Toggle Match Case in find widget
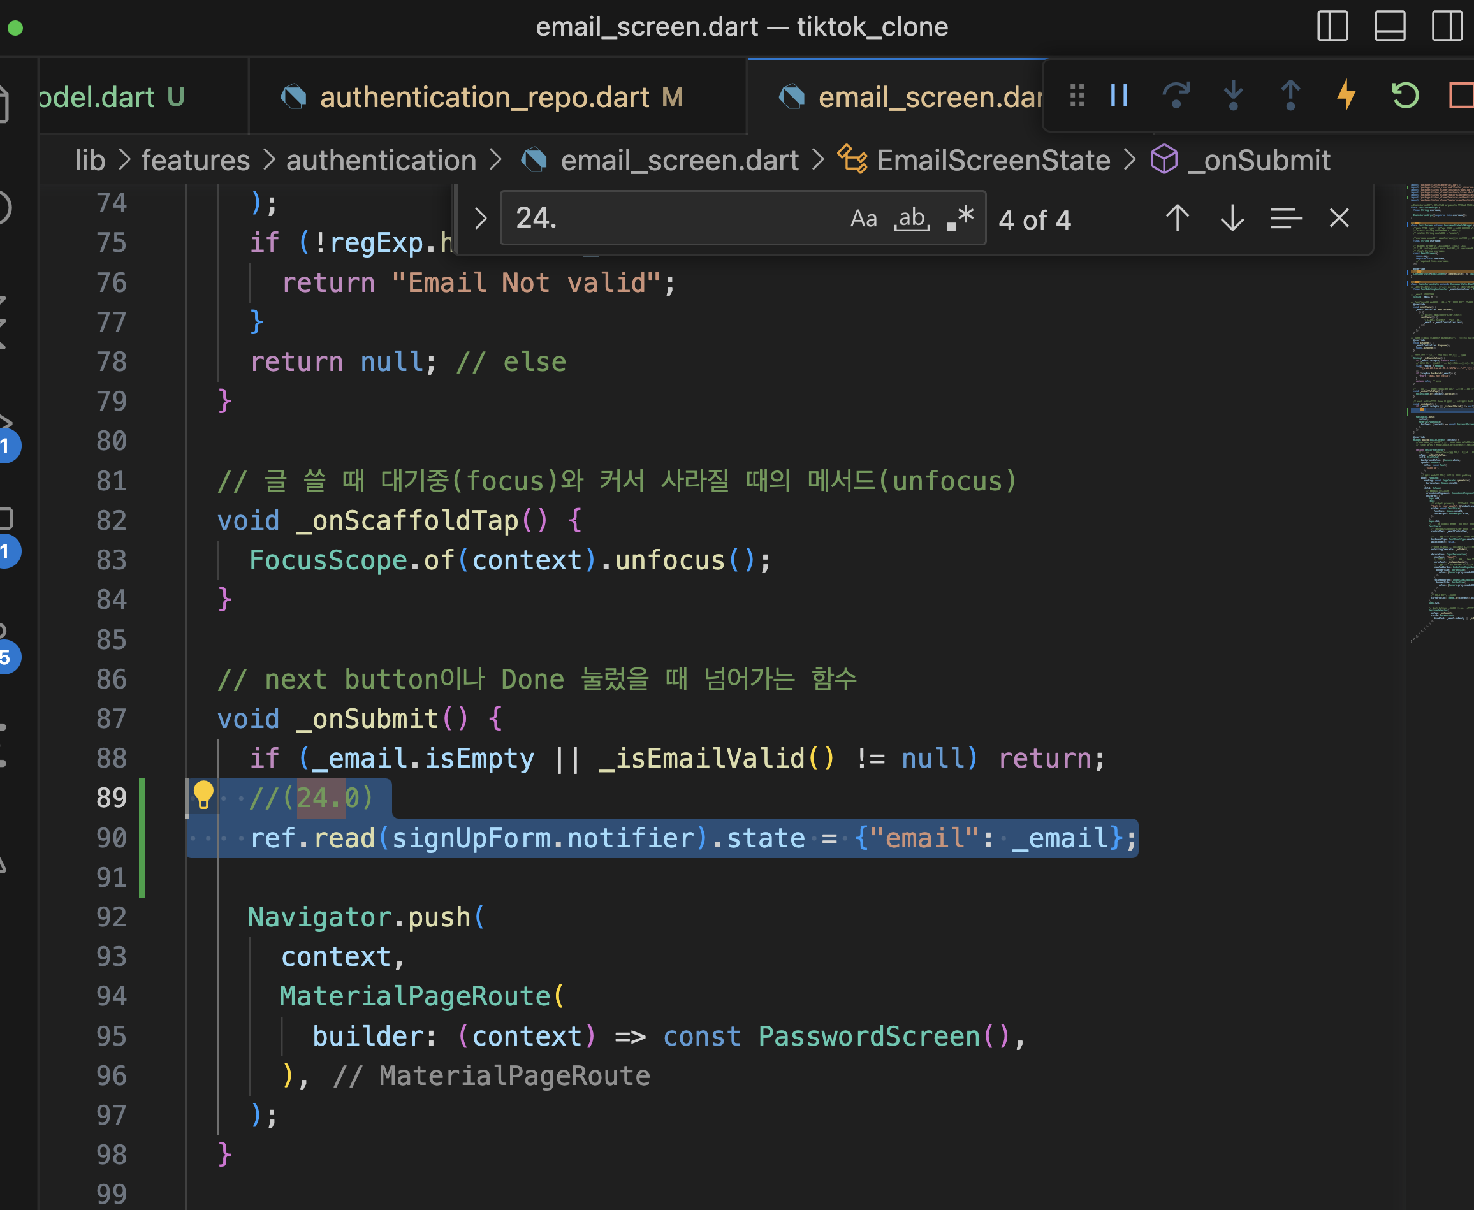 click(863, 219)
